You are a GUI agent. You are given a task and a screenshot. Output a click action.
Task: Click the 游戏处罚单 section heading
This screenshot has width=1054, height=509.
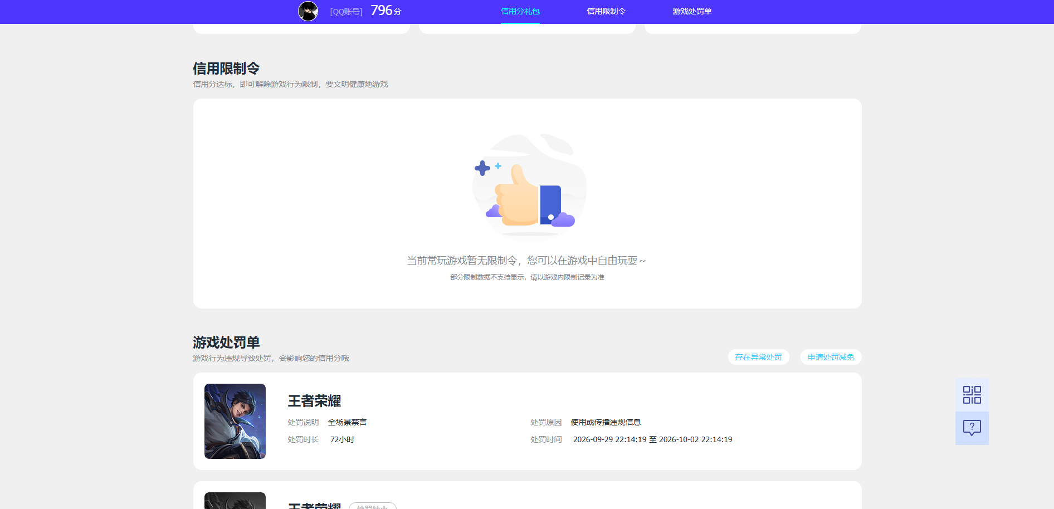tap(226, 342)
